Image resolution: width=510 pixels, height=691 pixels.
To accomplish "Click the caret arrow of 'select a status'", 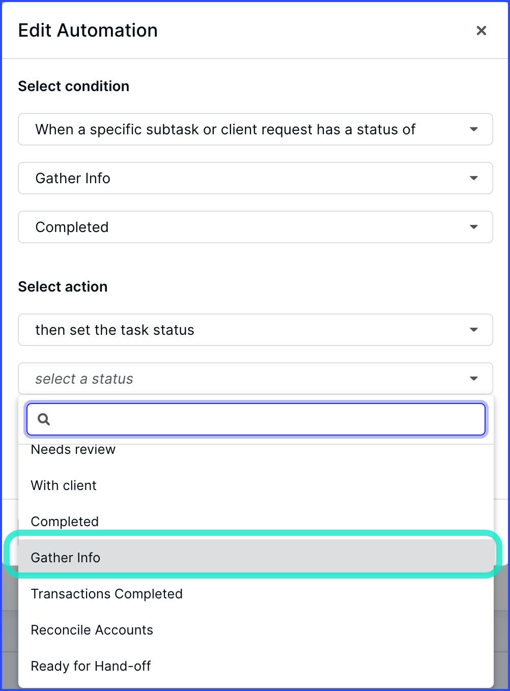I will (x=474, y=379).
